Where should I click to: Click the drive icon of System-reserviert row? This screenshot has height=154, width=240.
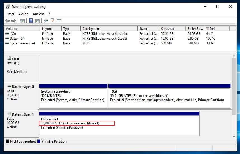(7, 43)
